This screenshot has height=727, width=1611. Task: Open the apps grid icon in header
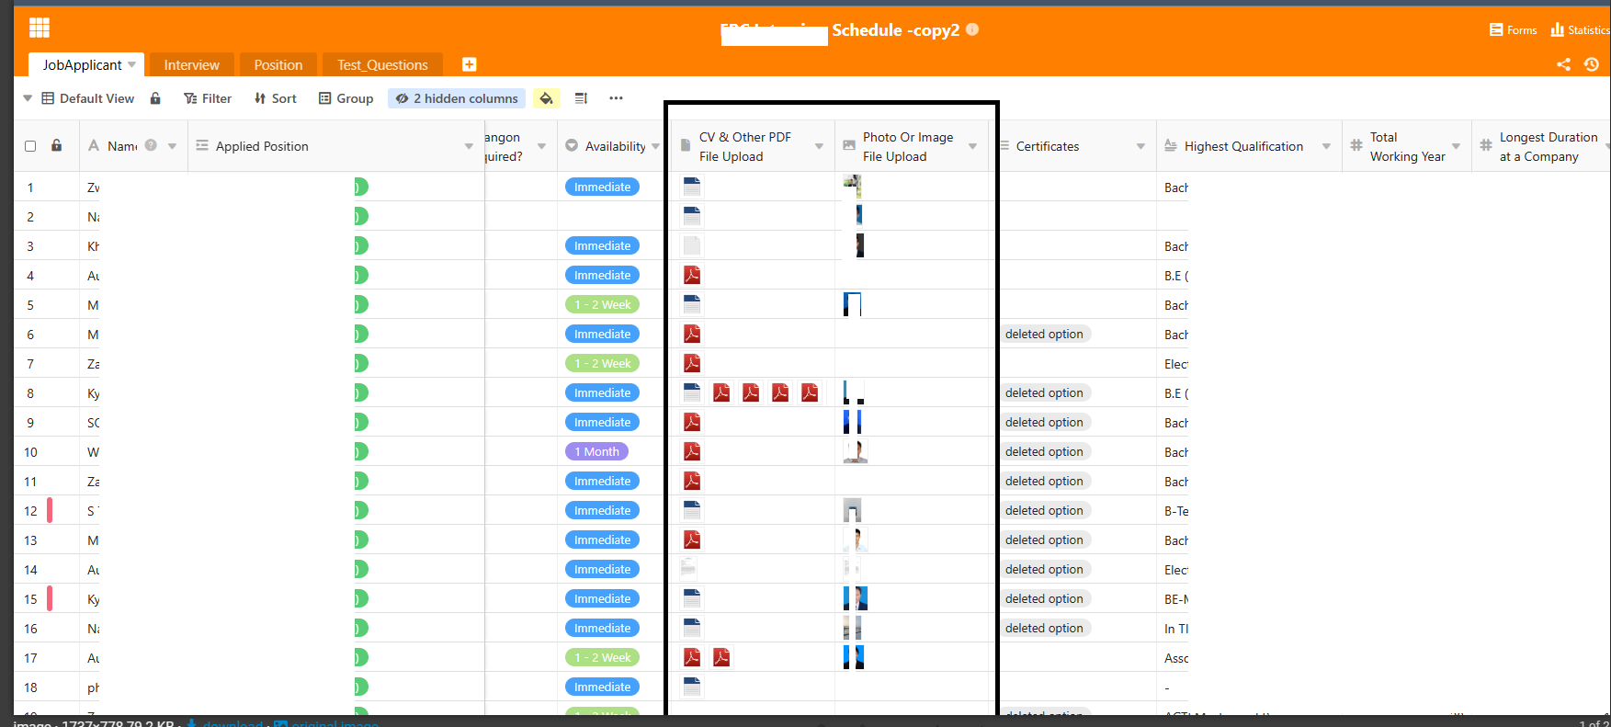click(39, 28)
